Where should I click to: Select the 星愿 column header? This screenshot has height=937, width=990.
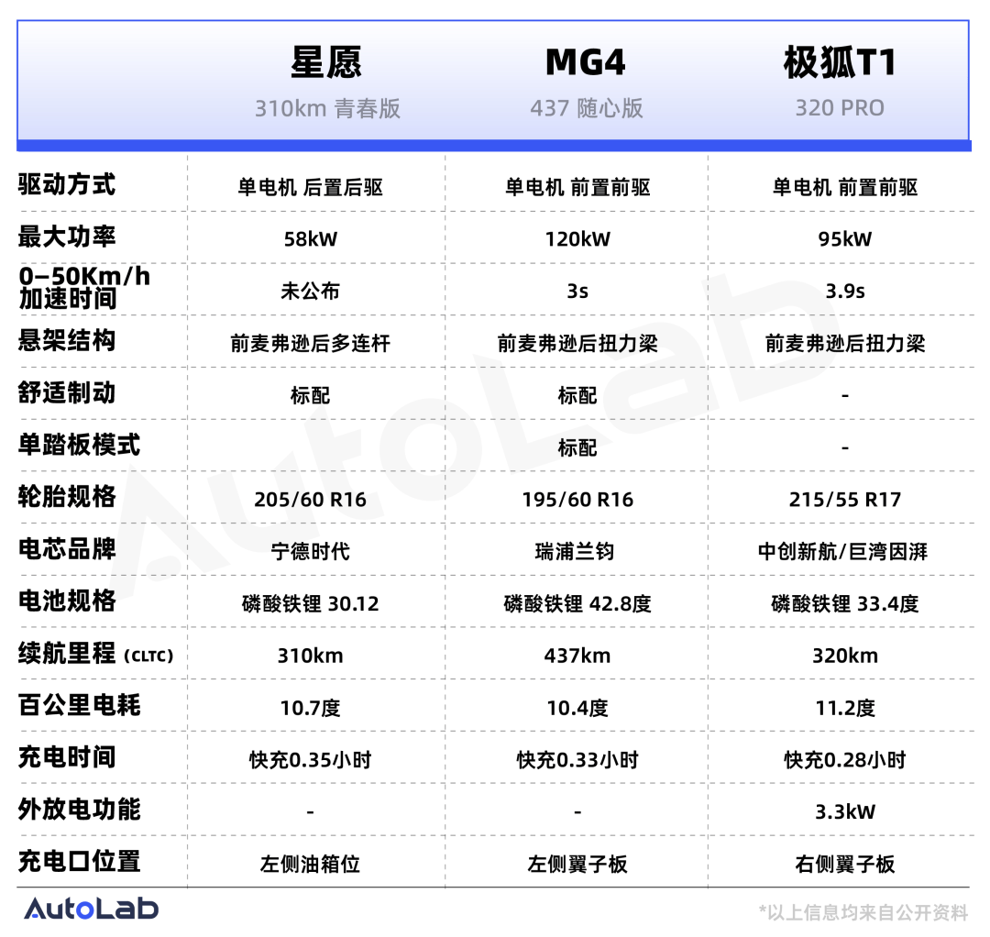[x=326, y=63]
